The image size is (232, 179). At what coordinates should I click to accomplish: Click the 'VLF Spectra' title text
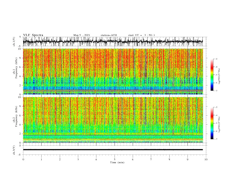coord(33,35)
